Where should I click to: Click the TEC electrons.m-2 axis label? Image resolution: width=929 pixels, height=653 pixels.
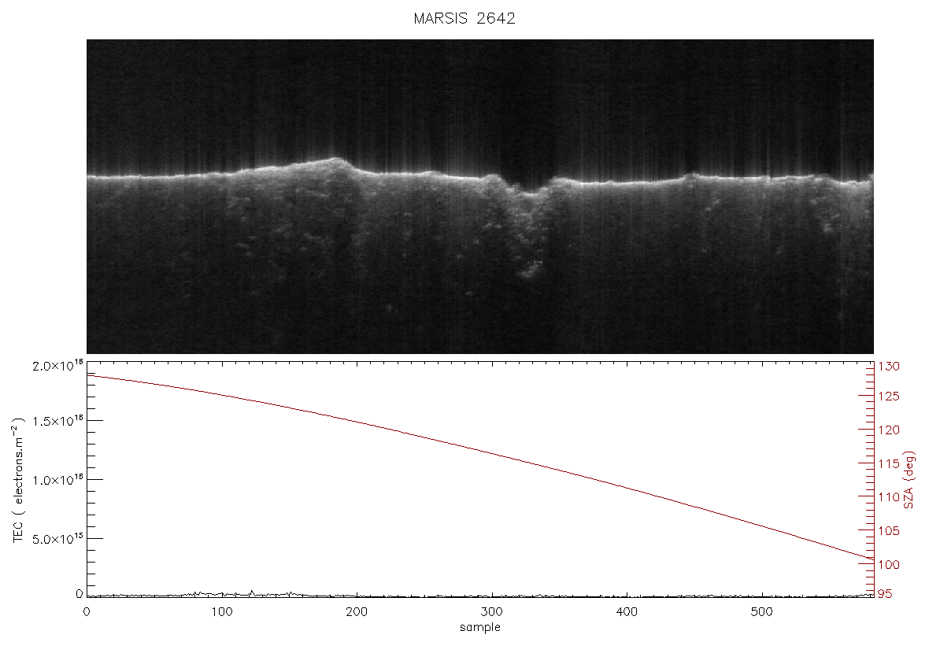(x=18, y=480)
